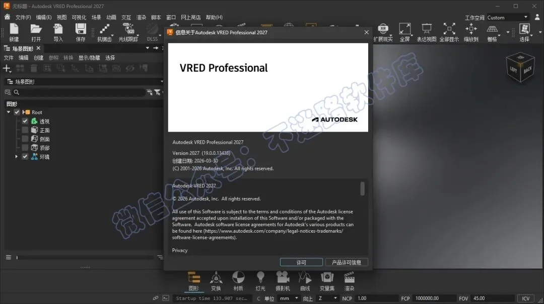This screenshot has height=304, width=544.
Task: Uncheck the 透视 camera checkbox
Action: click(25, 121)
